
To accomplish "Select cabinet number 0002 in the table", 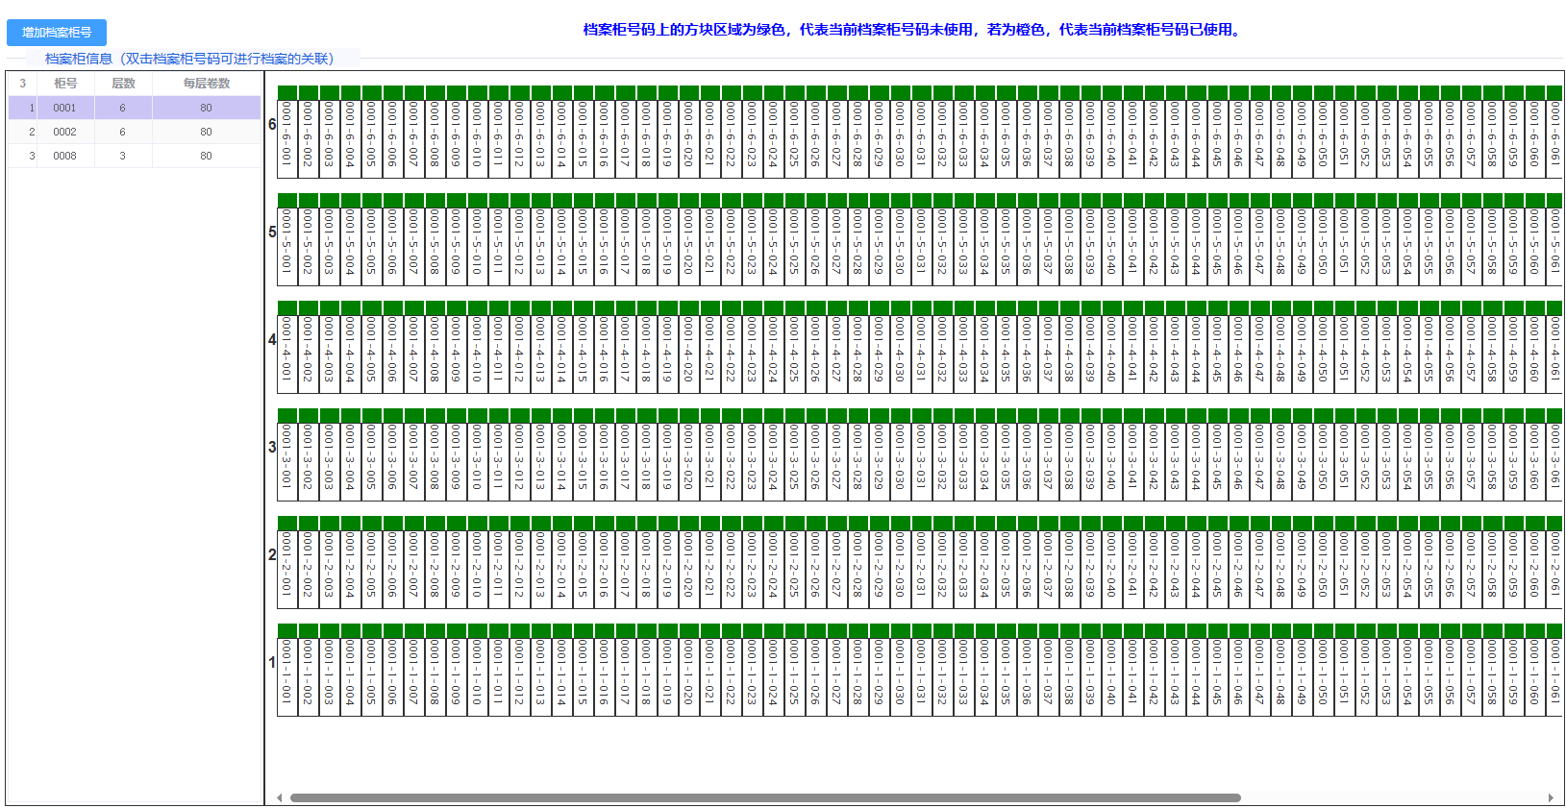I will [64, 132].
